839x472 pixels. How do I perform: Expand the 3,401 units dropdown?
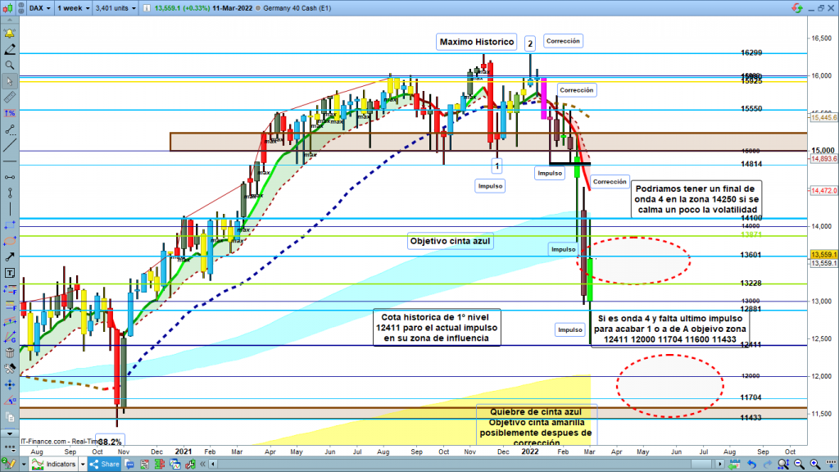tap(114, 7)
